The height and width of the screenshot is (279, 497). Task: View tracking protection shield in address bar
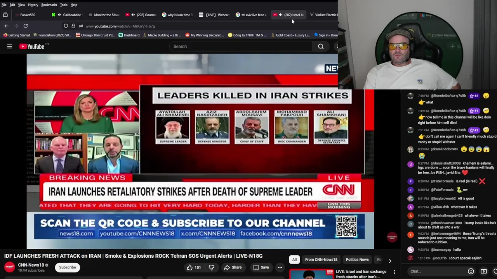(x=66, y=26)
